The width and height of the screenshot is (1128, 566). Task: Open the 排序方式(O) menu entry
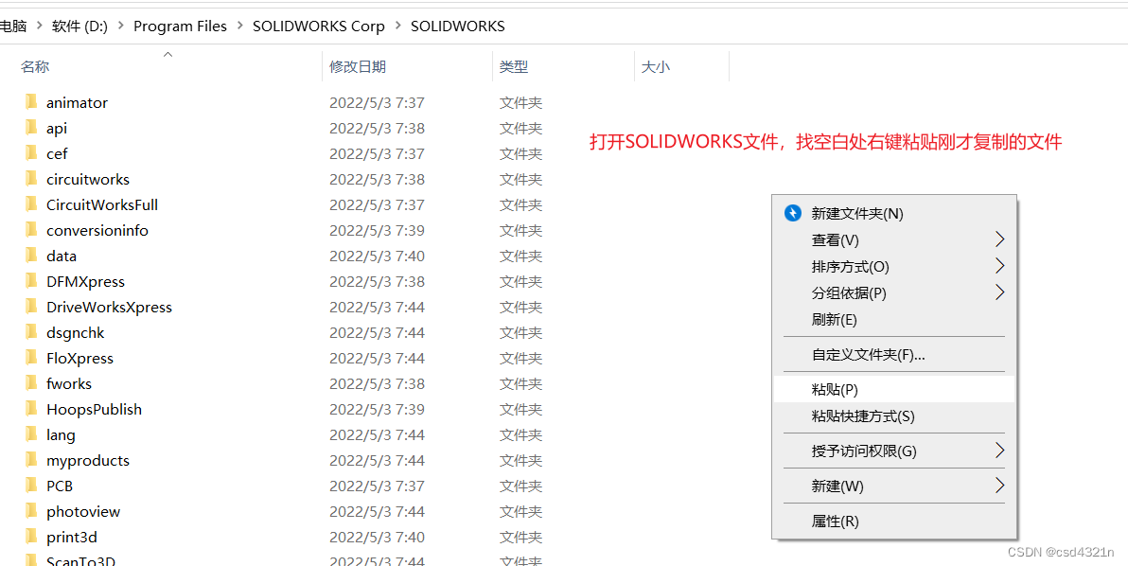point(893,266)
